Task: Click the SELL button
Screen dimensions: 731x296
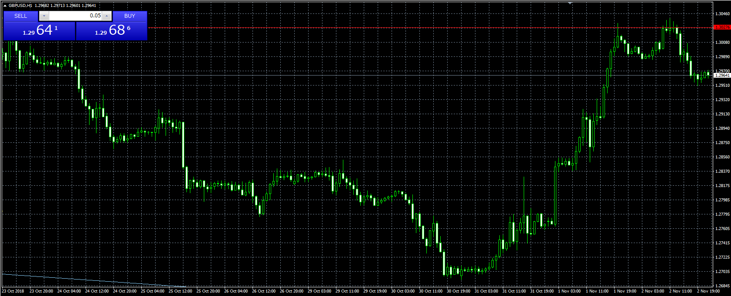Action: point(20,16)
